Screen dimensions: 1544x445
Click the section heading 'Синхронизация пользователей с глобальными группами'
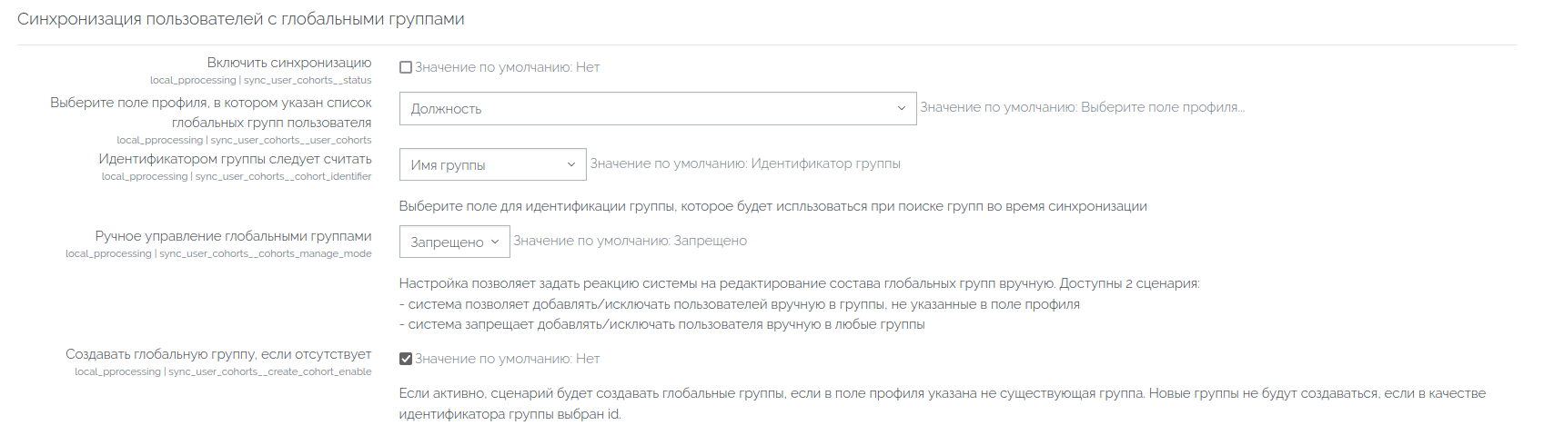241,19
